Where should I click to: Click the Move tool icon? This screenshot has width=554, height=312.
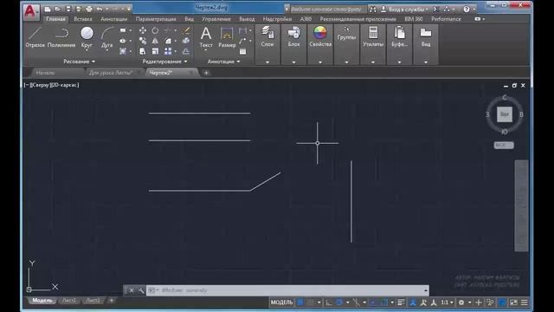click(x=142, y=30)
